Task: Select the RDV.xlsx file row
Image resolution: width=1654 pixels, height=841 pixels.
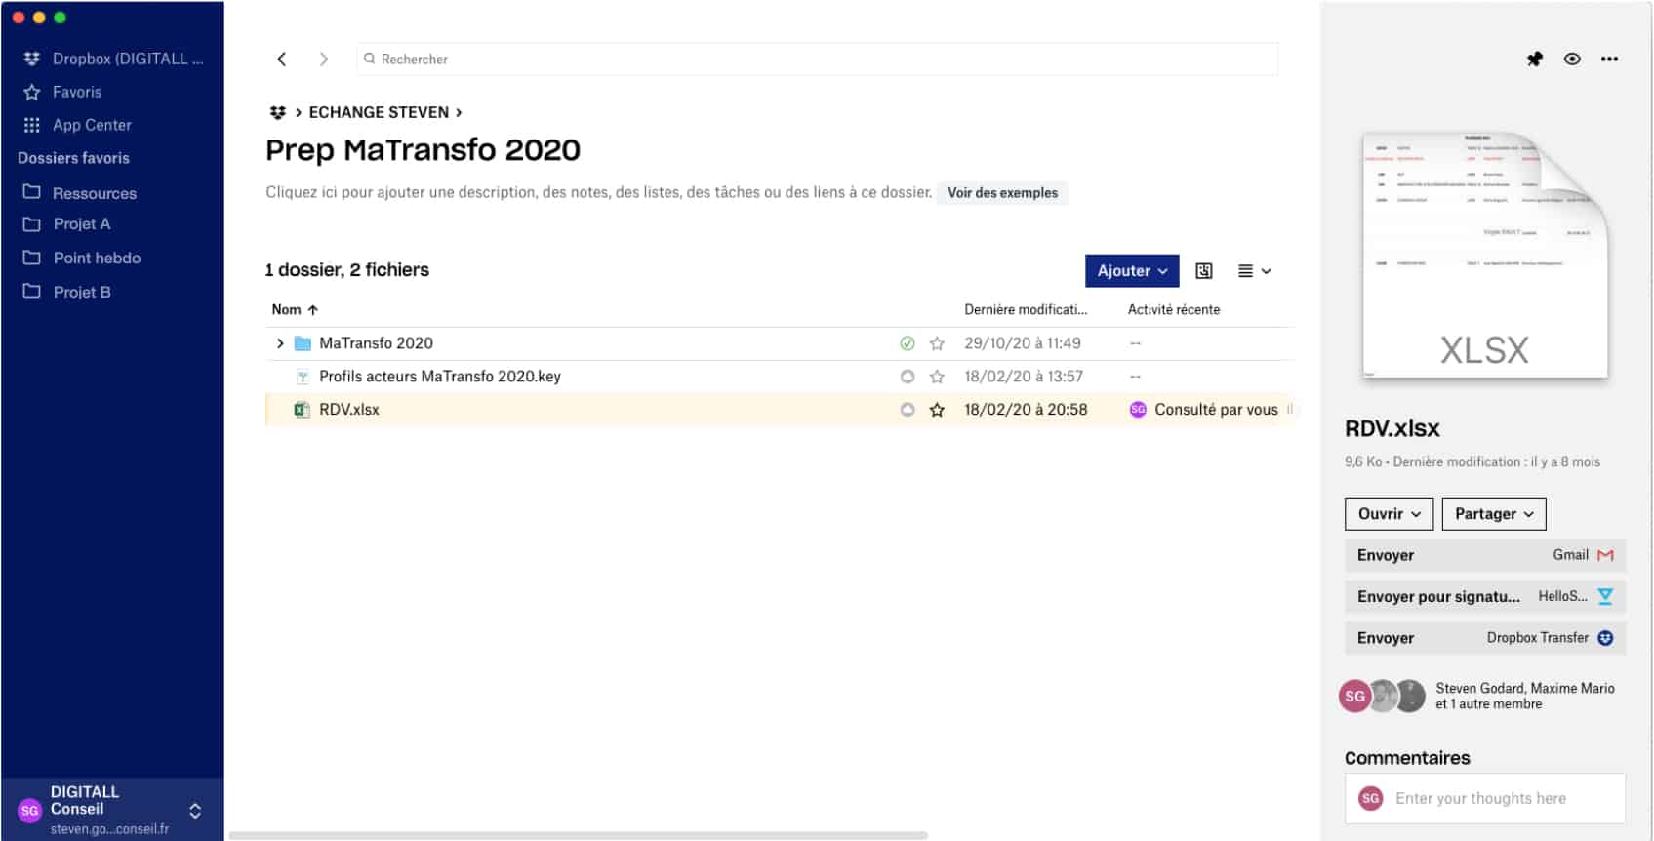Action: [x=779, y=410]
